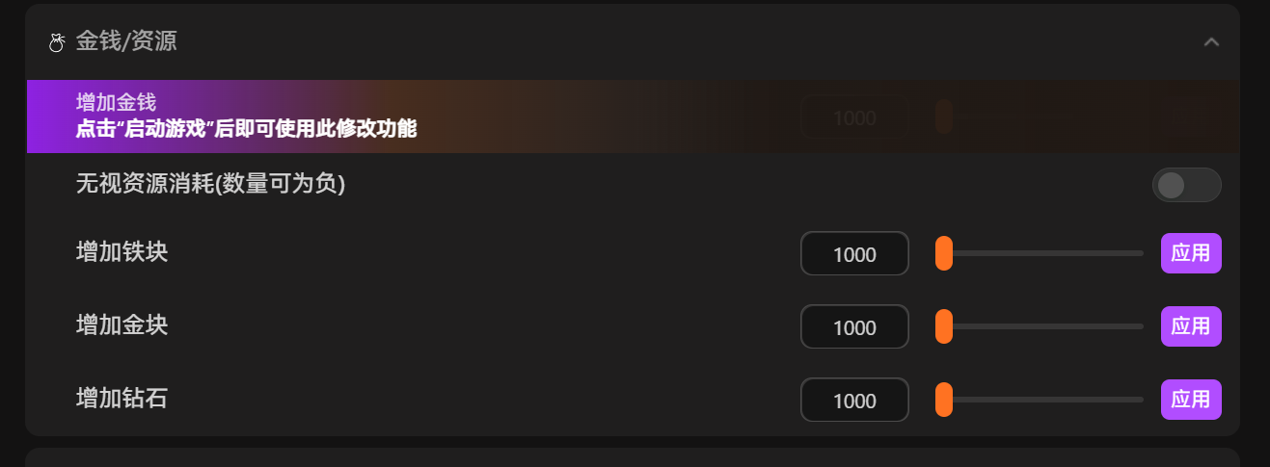This screenshot has width=1270, height=467.
Task: Focus the 增加铁块 amount input box
Action: point(854,254)
